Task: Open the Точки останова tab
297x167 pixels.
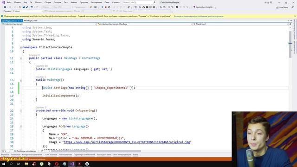Action: 65,154
